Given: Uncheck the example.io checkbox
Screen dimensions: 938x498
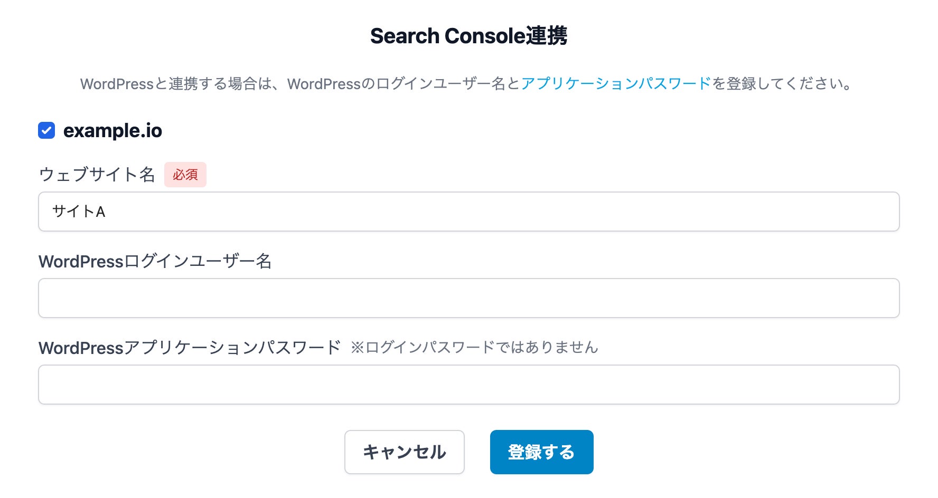Looking at the screenshot, I should coord(46,130).
